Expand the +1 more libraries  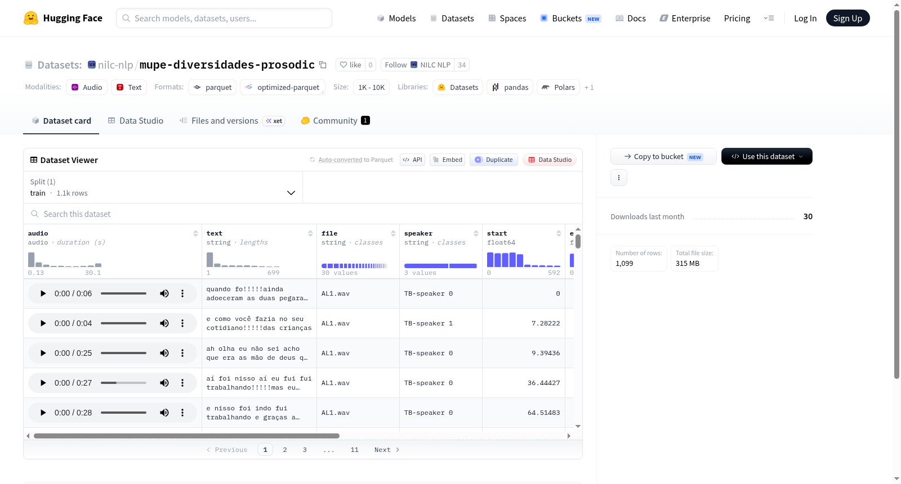pos(589,87)
